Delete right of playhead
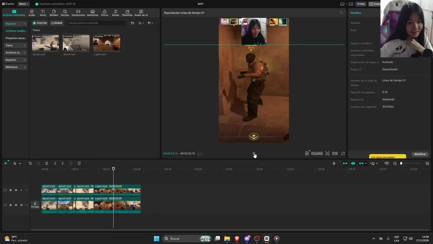This screenshot has width=433, height=244. coord(63,163)
